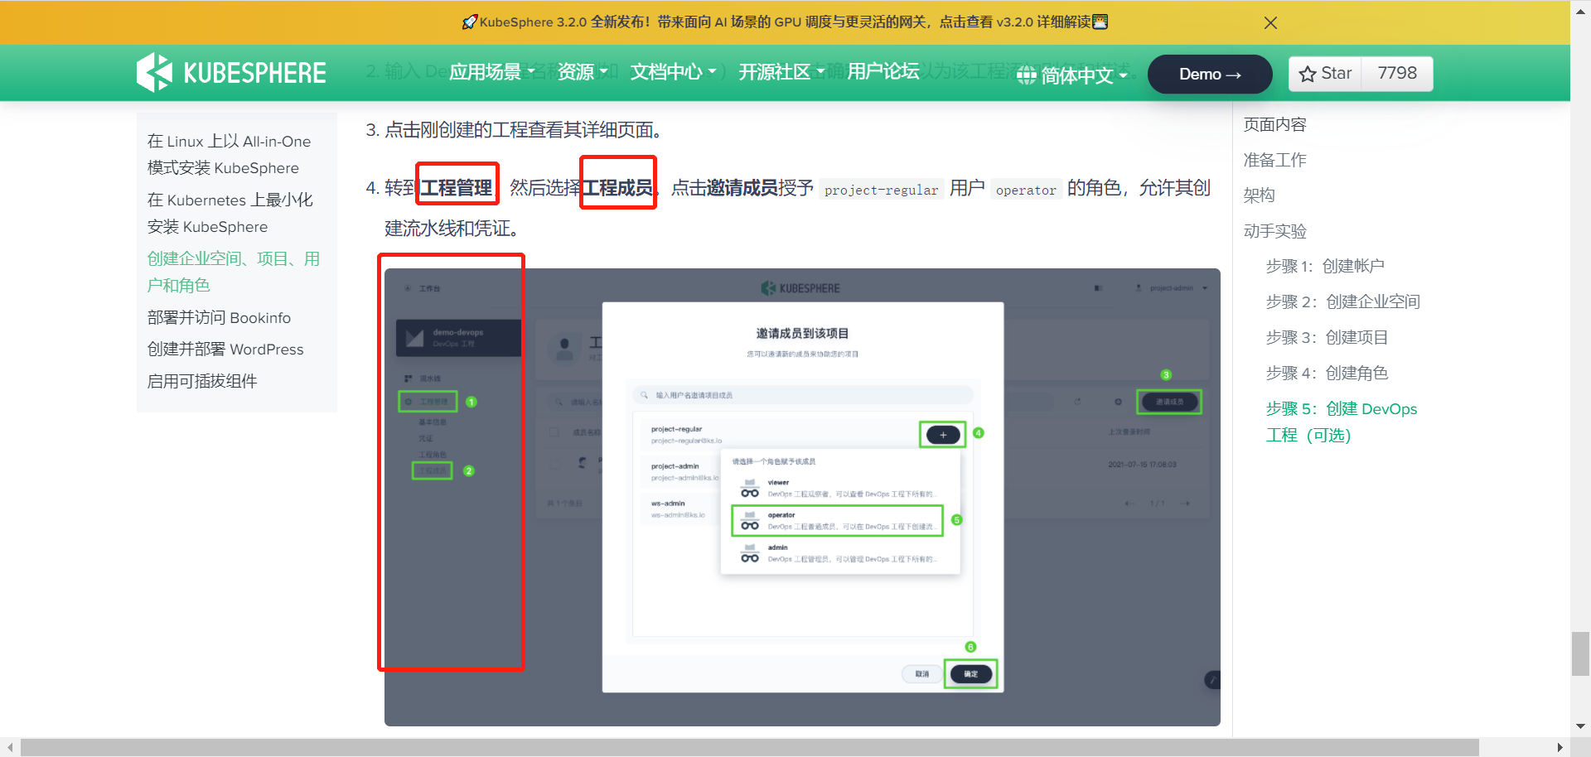The image size is (1591, 757).
Task: Click the GitHub star icon
Action: point(1308,74)
